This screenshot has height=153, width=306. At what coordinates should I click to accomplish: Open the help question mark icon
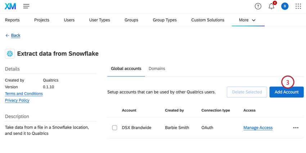(258, 6)
